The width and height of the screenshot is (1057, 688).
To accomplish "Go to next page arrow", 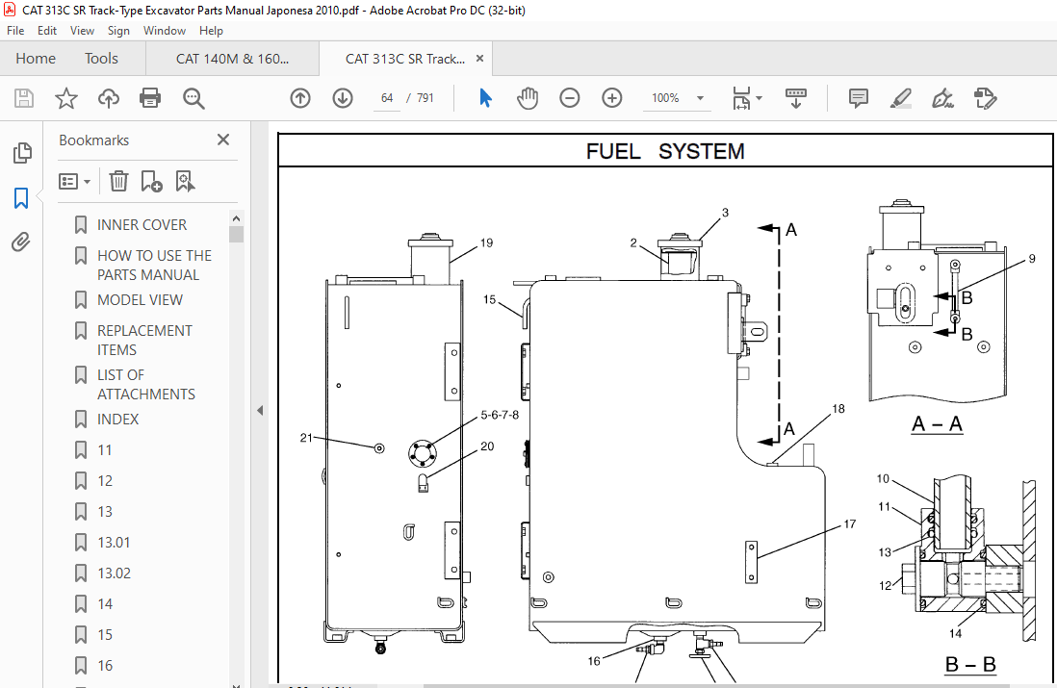I will 343,98.
